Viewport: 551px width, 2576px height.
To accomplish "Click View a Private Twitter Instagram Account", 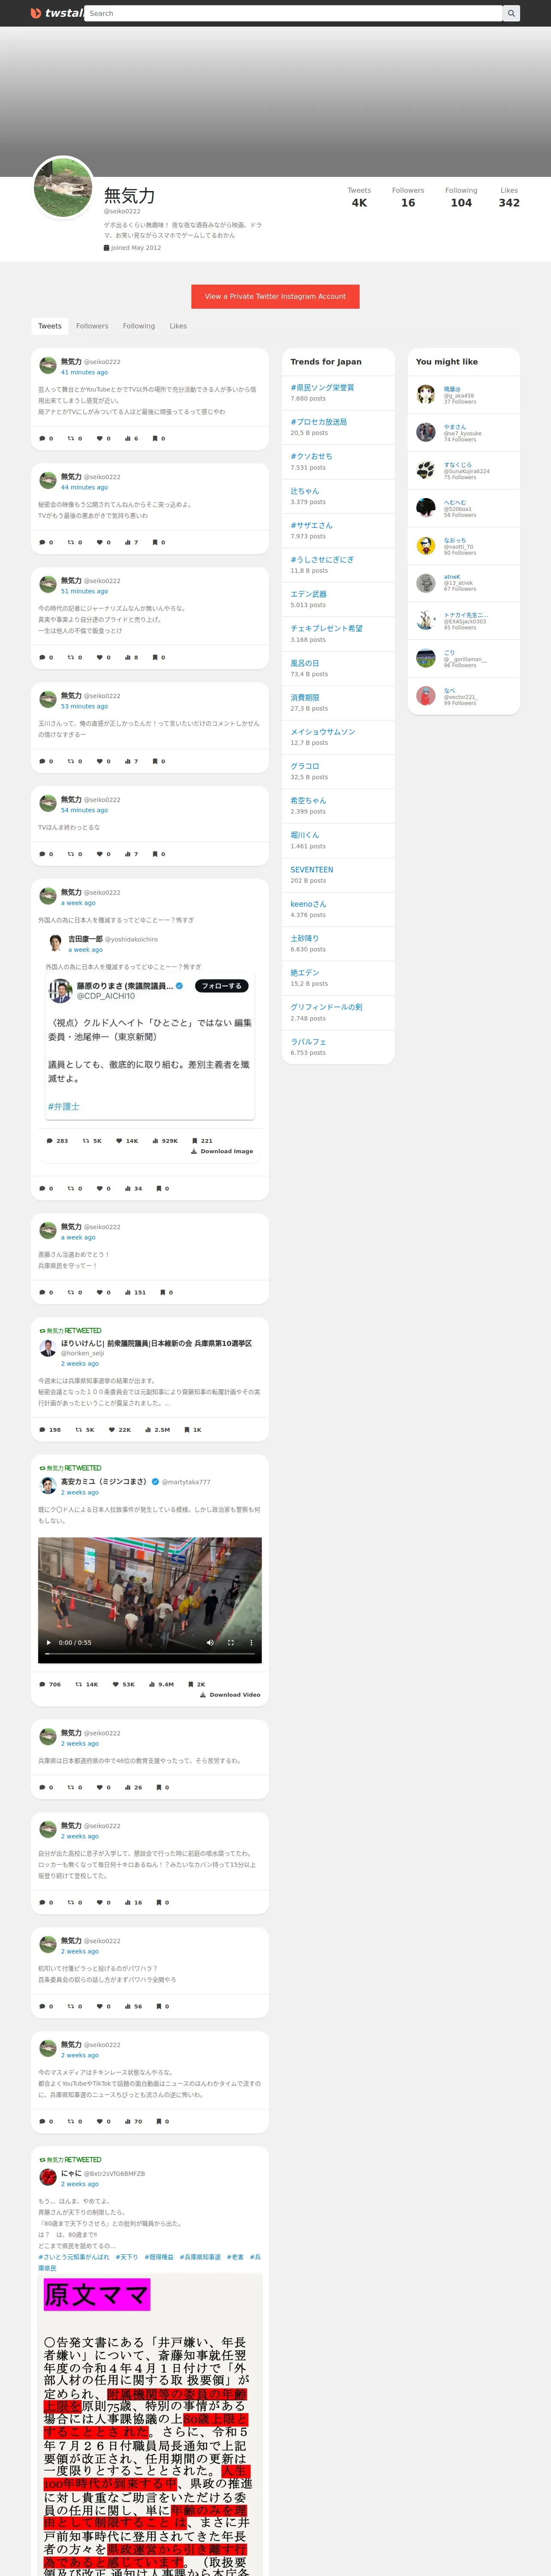I will [275, 296].
